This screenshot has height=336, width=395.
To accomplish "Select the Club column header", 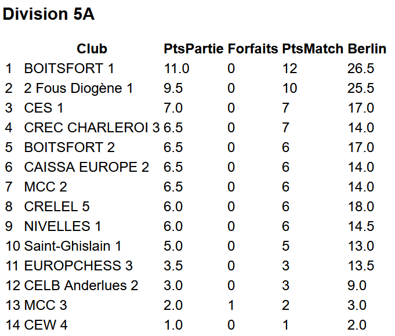I will [x=92, y=49].
